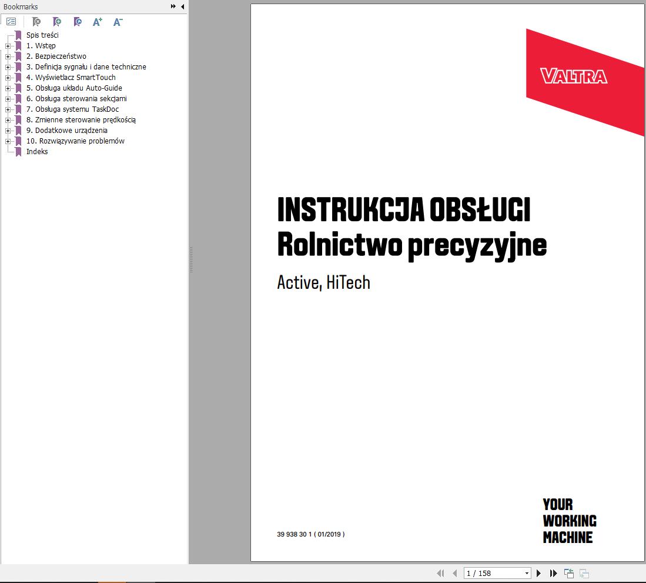
Task: Select the 2. Bezpieczeństwo bookmark label
Action: coord(56,56)
